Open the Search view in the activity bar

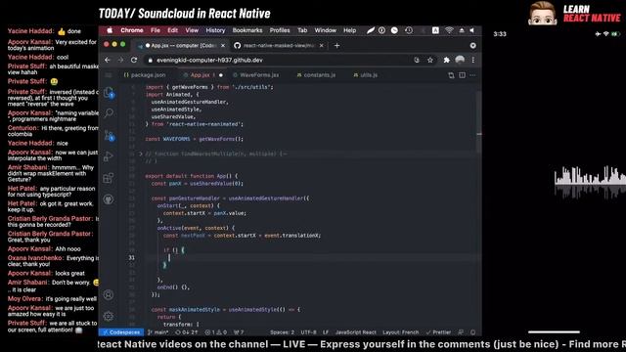[109, 113]
